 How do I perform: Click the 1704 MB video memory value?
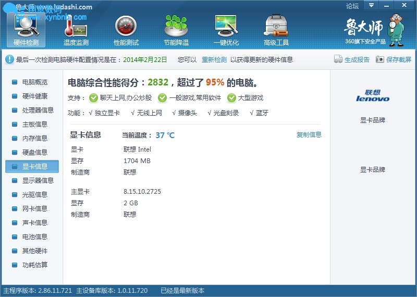[x=137, y=161]
